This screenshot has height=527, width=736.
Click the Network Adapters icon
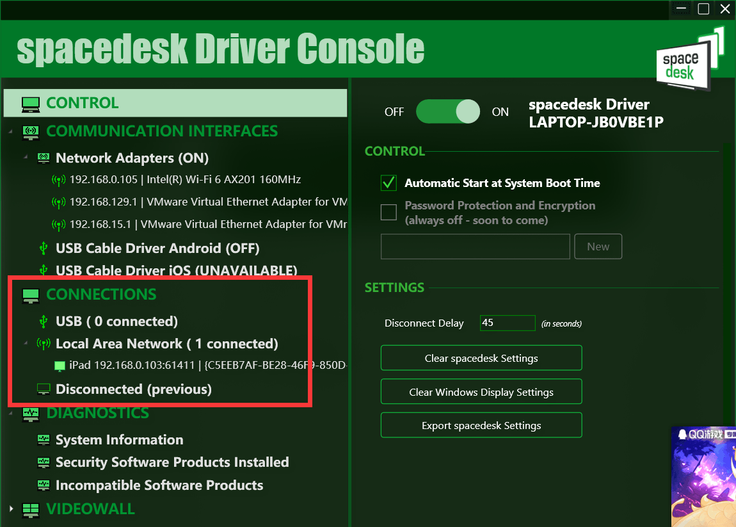tap(44, 158)
